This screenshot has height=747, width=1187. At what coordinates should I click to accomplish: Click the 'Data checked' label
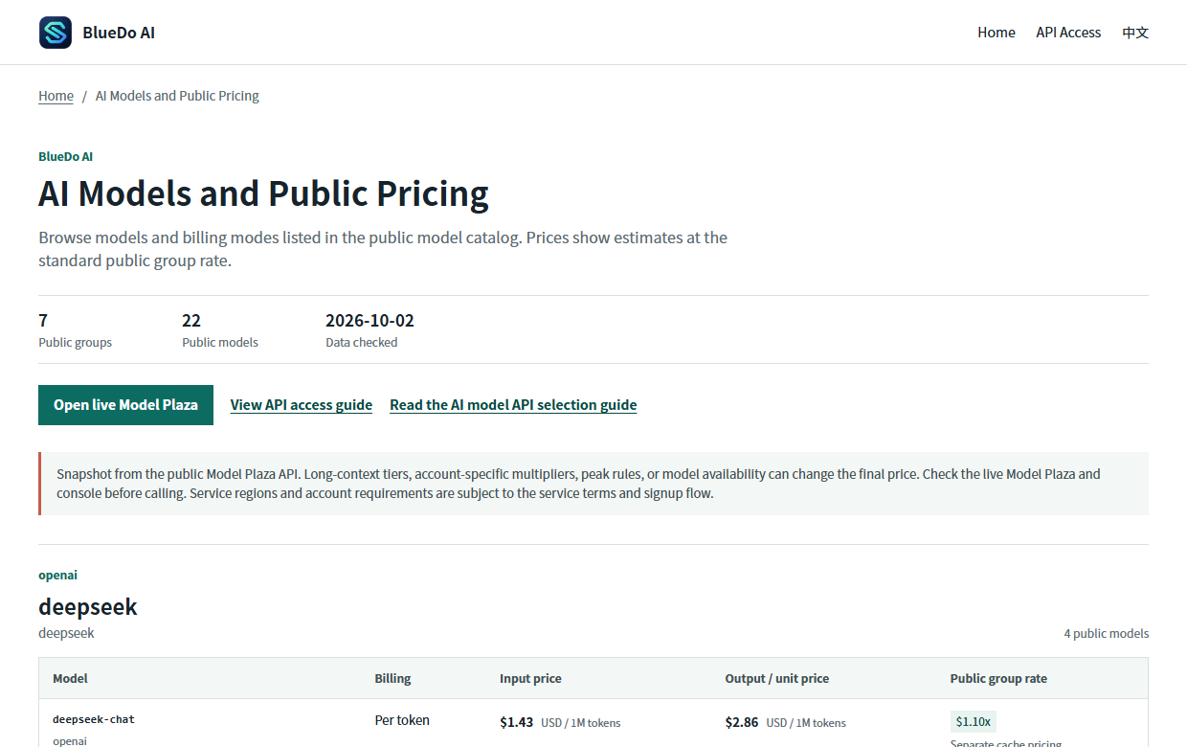click(x=361, y=343)
